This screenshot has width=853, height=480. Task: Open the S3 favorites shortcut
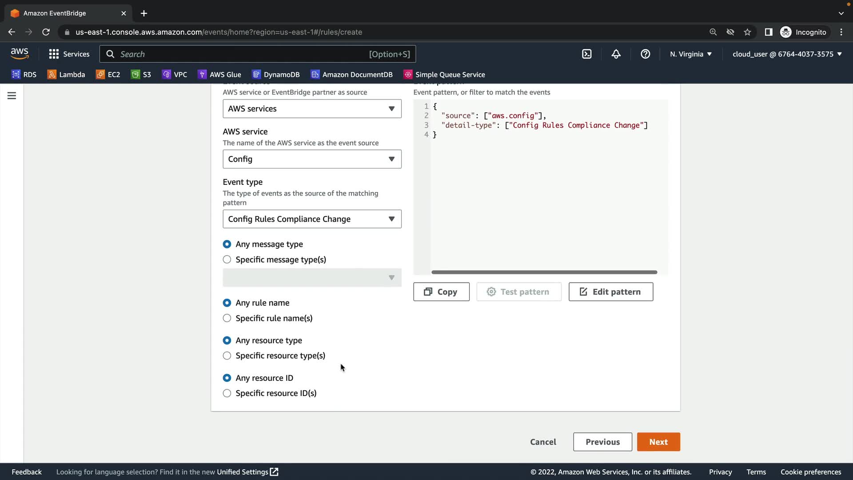pyautogui.click(x=141, y=75)
